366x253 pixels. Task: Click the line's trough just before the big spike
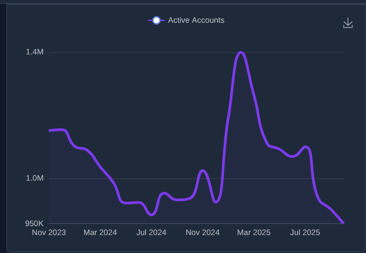tap(216, 202)
